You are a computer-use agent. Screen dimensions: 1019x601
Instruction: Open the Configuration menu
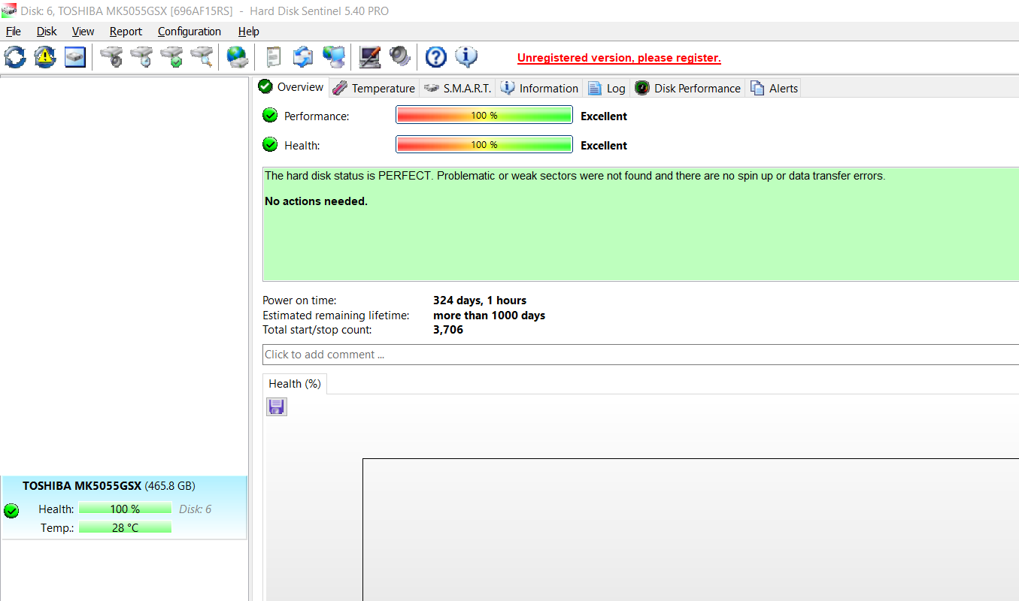click(190, 32)
